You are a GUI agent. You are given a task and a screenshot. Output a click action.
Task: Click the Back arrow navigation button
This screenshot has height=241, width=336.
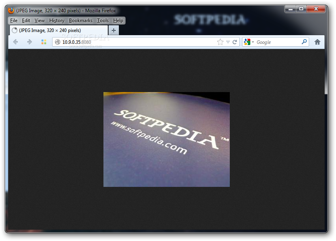pos(15,42)
